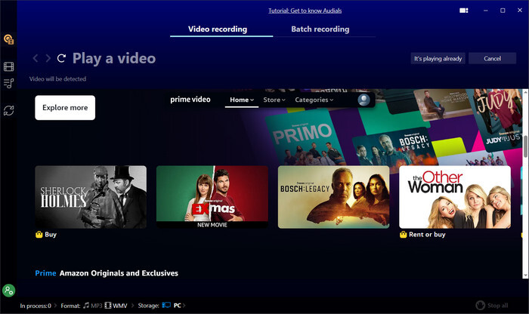Switch the window layout view icon
This screenshot has height=314, width=529.
pyautogui.click(x=463, y=11)
